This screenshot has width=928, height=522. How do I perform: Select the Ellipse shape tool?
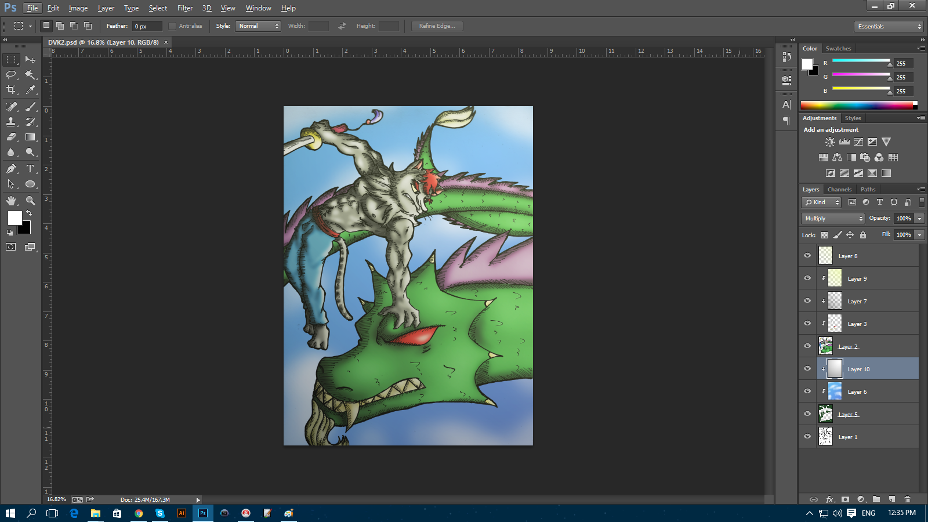click(x=30, y=184)
